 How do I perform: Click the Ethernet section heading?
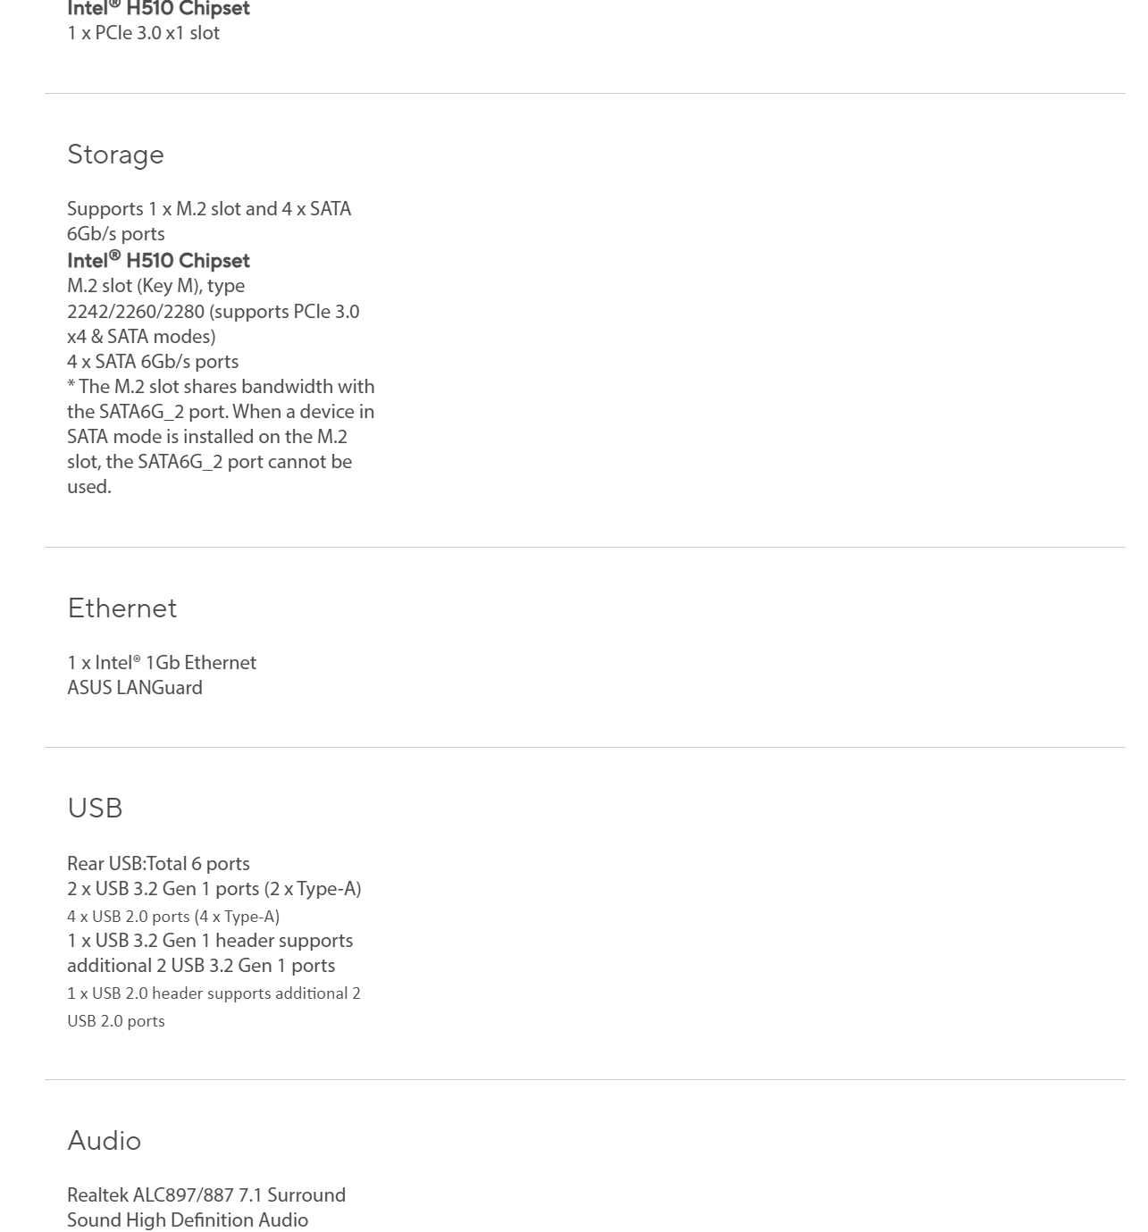pyautogui.click(x=122, y=608)
